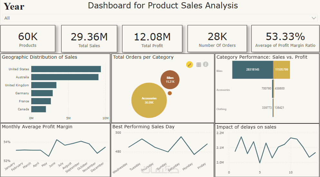Click the 'All' text in the Year filter
320x177 pixels.
[7, 18]
